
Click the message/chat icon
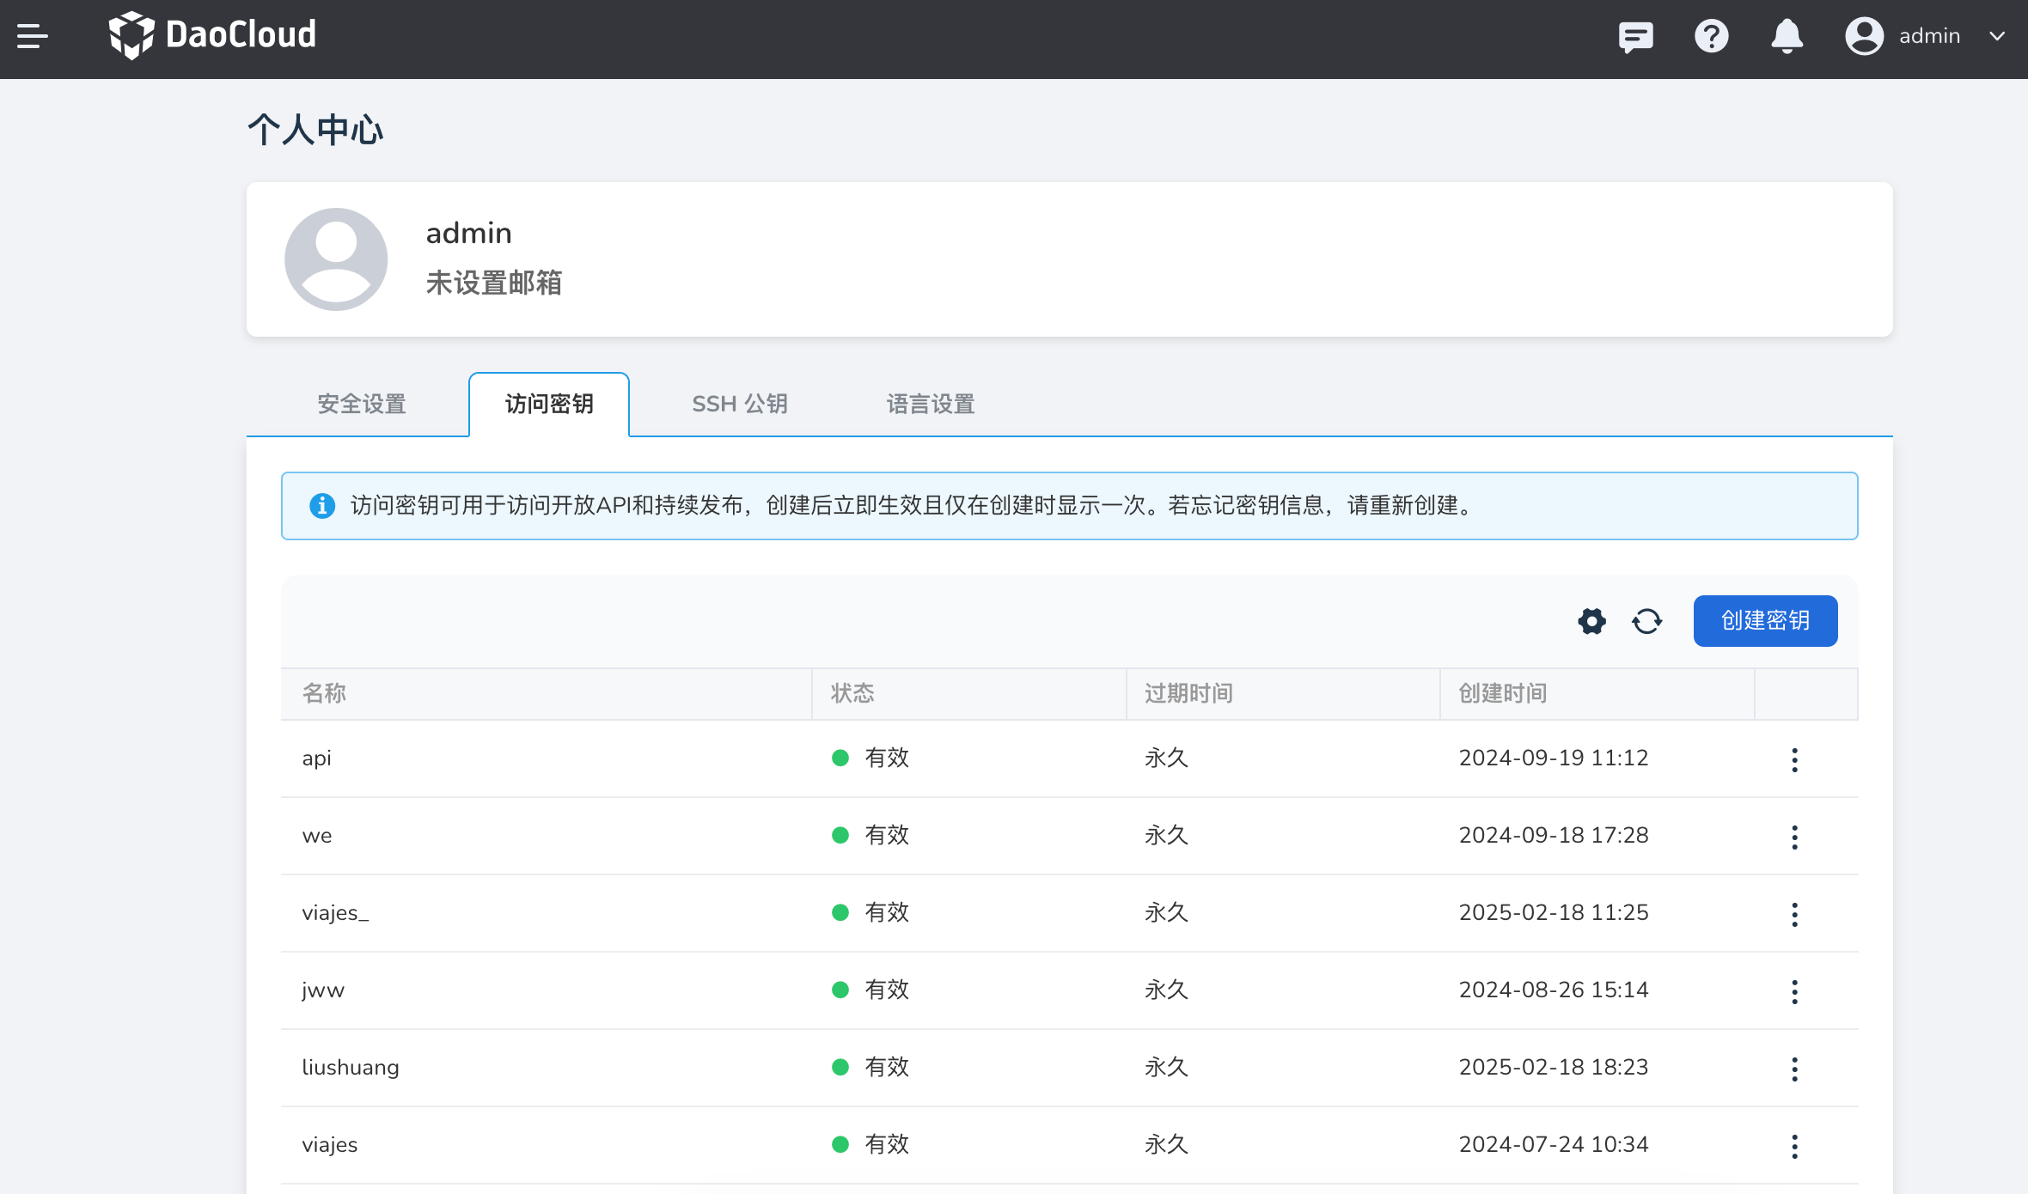pyautogui.click(x=1636, y=37)
